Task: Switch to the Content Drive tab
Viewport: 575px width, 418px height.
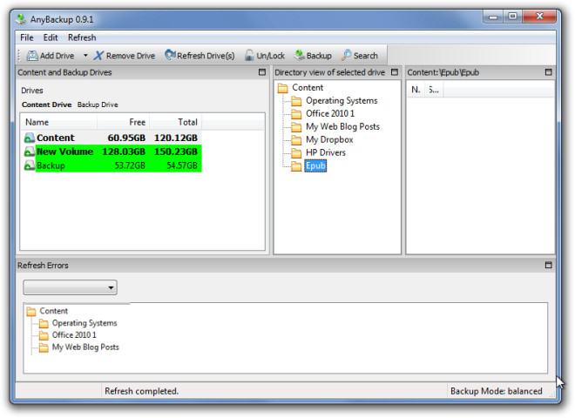Action: [46, 104]
